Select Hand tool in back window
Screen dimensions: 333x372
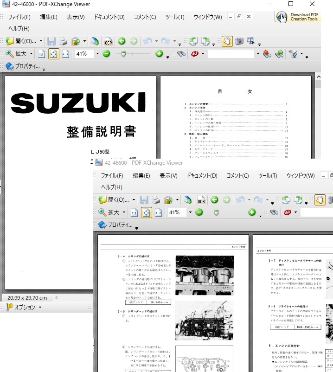[227, 41]
